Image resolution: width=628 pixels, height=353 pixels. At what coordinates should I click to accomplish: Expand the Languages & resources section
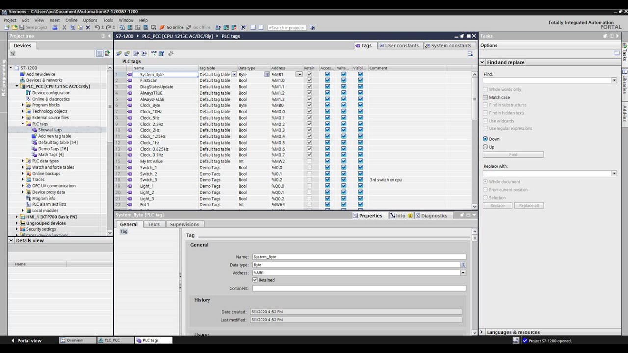click(482, 332)
